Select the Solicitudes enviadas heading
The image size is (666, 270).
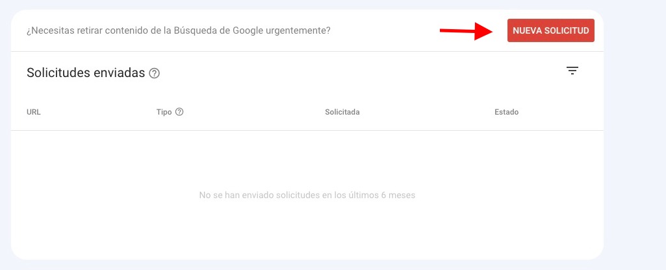[x=86, y=73]
